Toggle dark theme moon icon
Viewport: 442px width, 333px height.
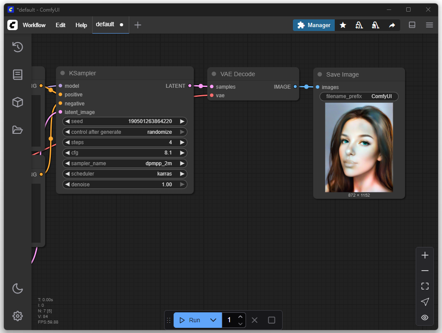tap(17, 288)
